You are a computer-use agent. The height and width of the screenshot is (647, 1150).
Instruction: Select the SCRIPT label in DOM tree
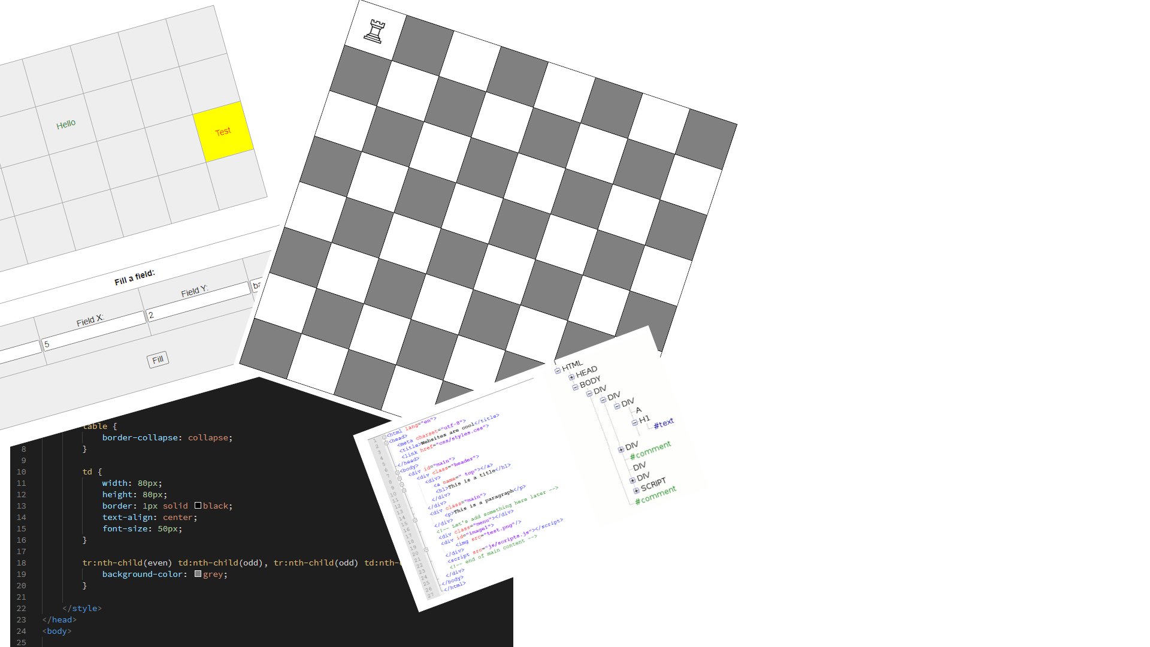tap(653, 484)
